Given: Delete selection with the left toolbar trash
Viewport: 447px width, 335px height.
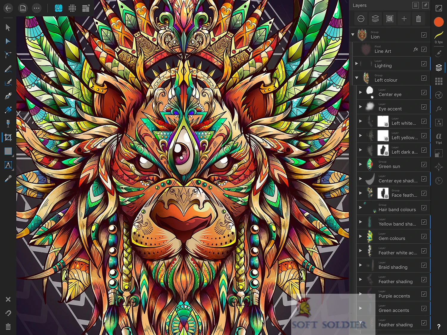Looking at the screenshot, I should pos(8,327).
